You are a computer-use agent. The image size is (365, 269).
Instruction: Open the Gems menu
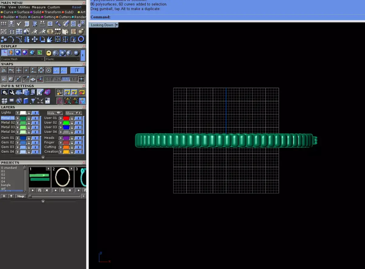(36, 17)
